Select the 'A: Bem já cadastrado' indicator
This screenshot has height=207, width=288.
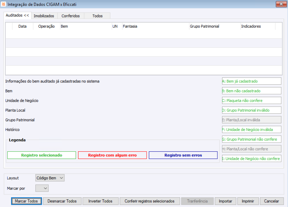point(251,81)
